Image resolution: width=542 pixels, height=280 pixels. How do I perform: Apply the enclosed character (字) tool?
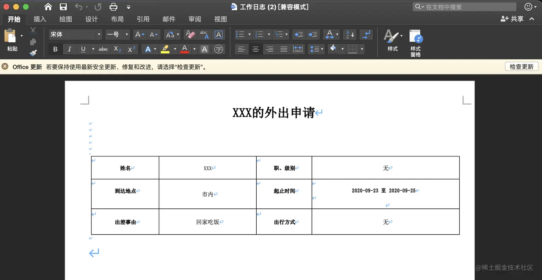click(219, 49)
